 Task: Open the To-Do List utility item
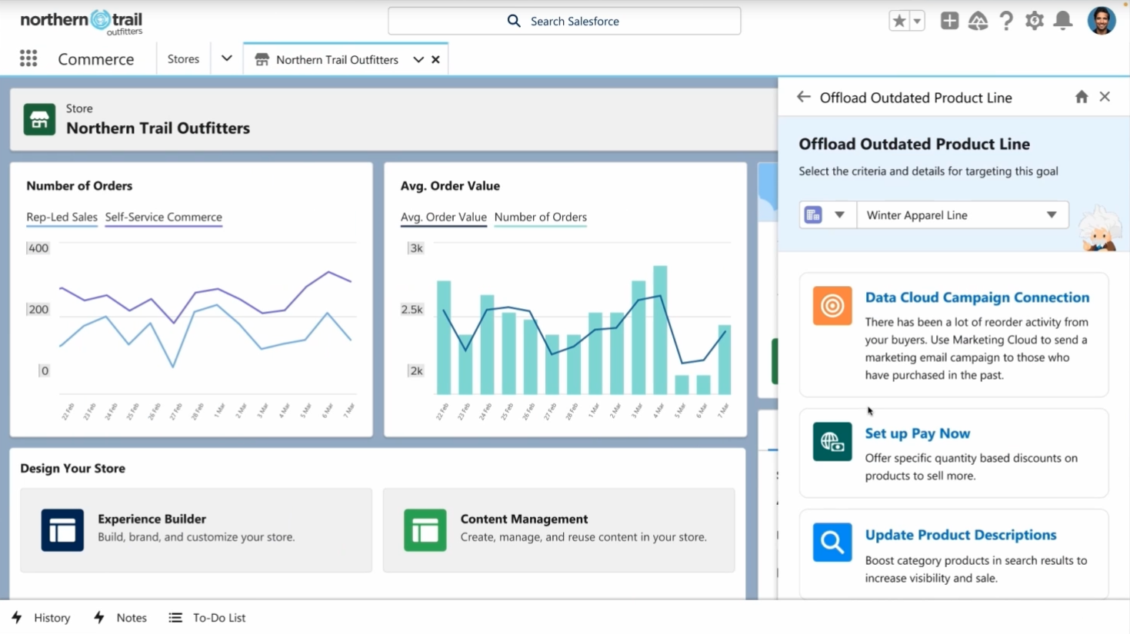(x=208, y=618)
